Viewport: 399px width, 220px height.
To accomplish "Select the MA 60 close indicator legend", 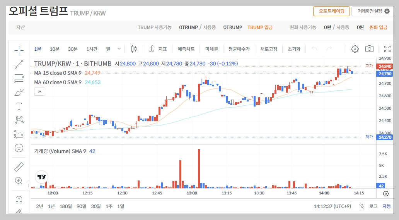I will coord(58,82).
